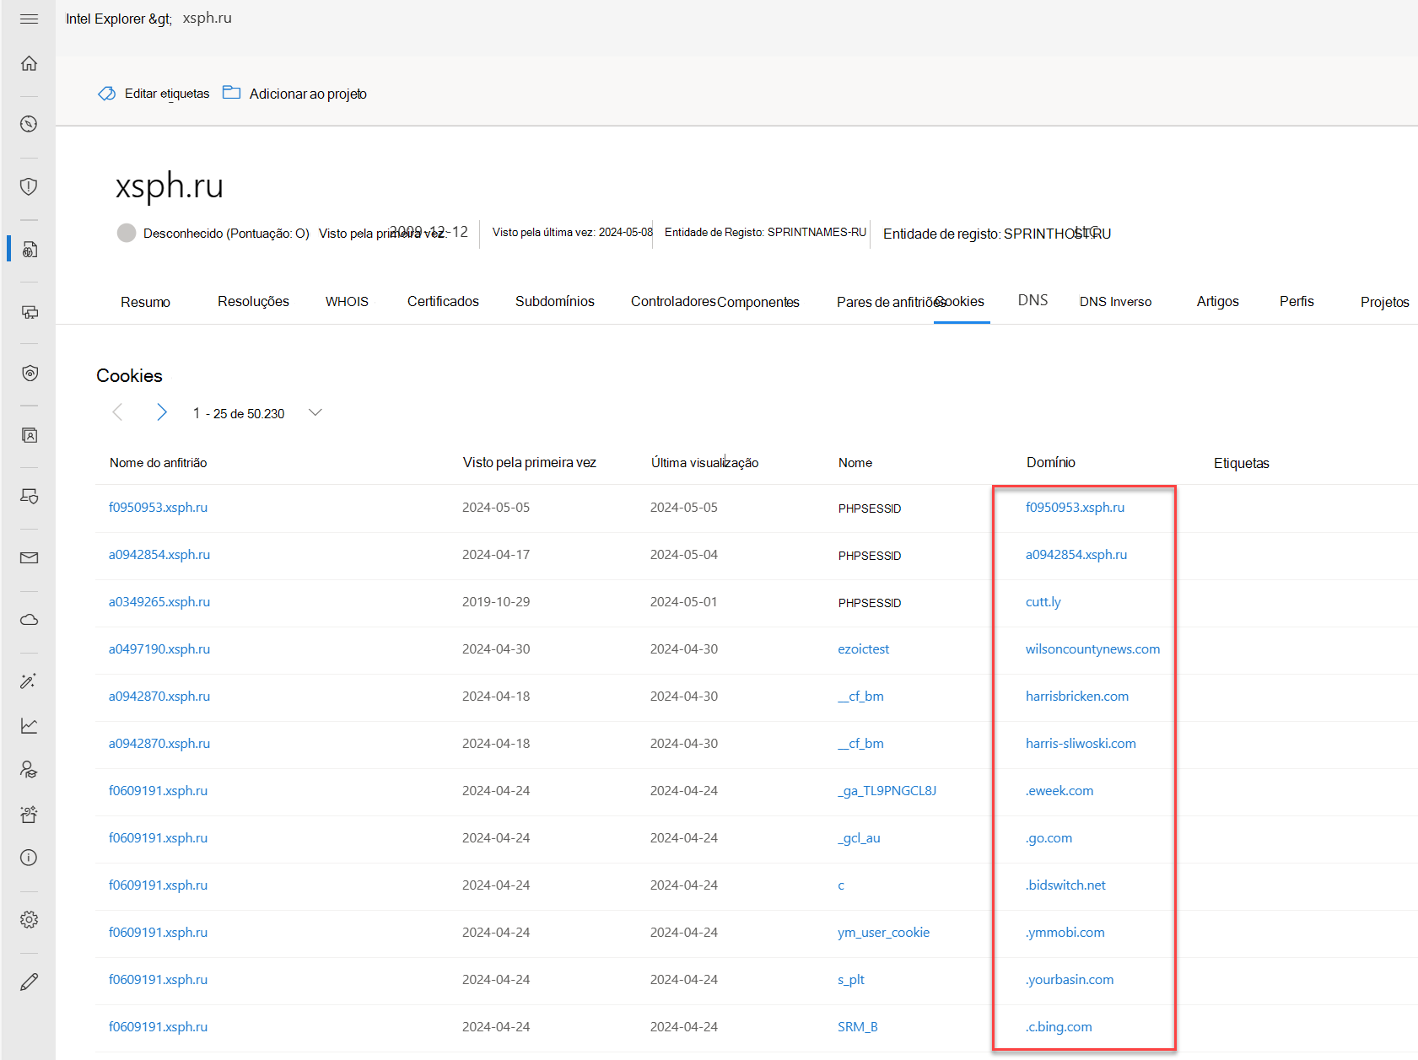Open the DNS tab

1032,300
